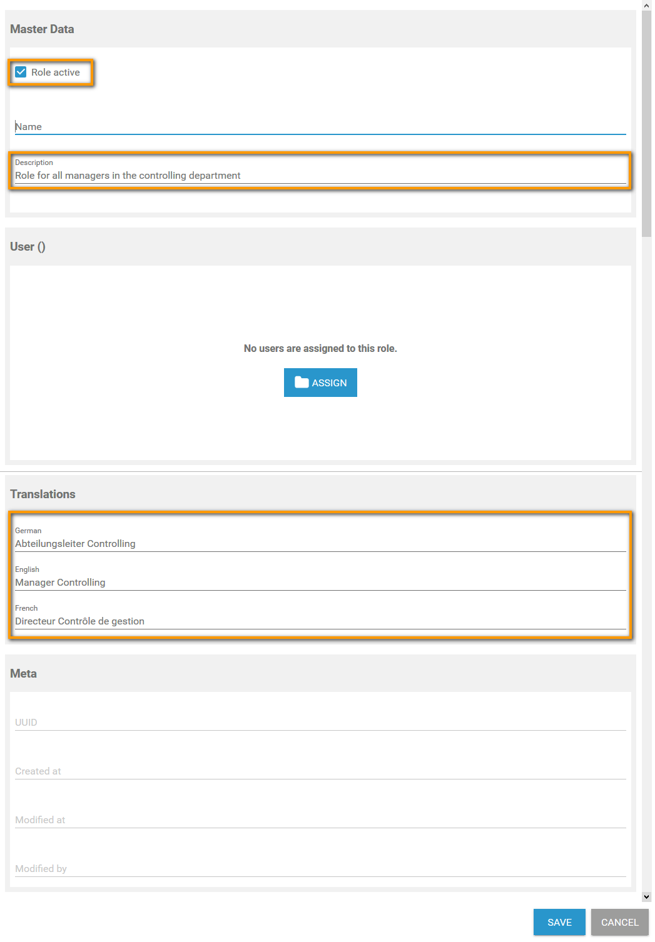The image size is (655, 942).
Task: Cancel editing the role
Action: [619, 922]
